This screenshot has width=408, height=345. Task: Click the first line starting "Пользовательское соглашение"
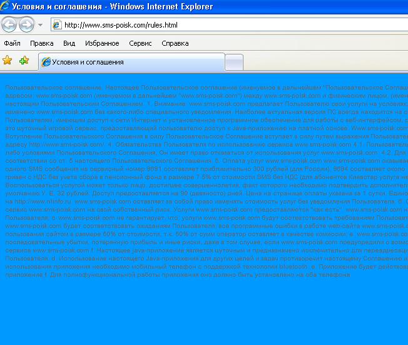coord(207,88)
